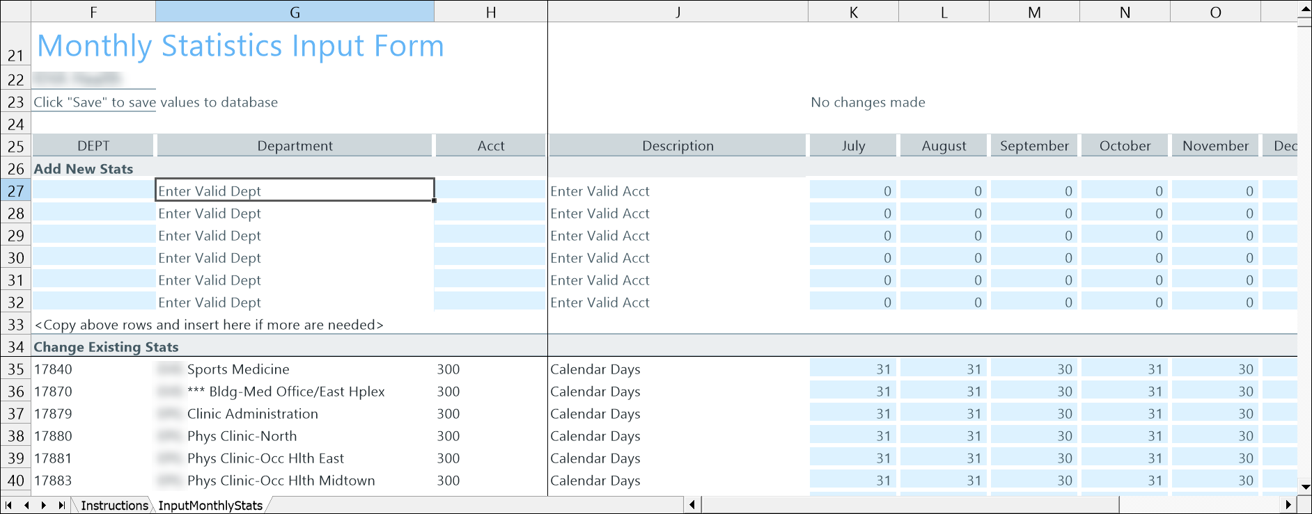This screenshot has height=514, width=1312.
Task: Select the row 27 header
Action: pos(15,191)
